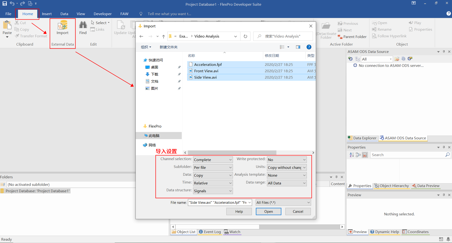Switch to the Dynamic Help tab
The image size is (452, 243).
pyautogui.click(x=384, y=232)
